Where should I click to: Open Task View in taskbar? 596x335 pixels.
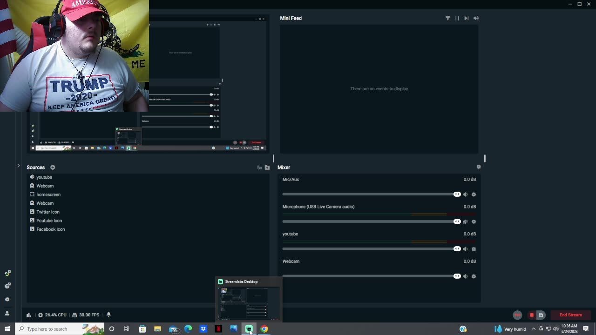pos(127,329)
